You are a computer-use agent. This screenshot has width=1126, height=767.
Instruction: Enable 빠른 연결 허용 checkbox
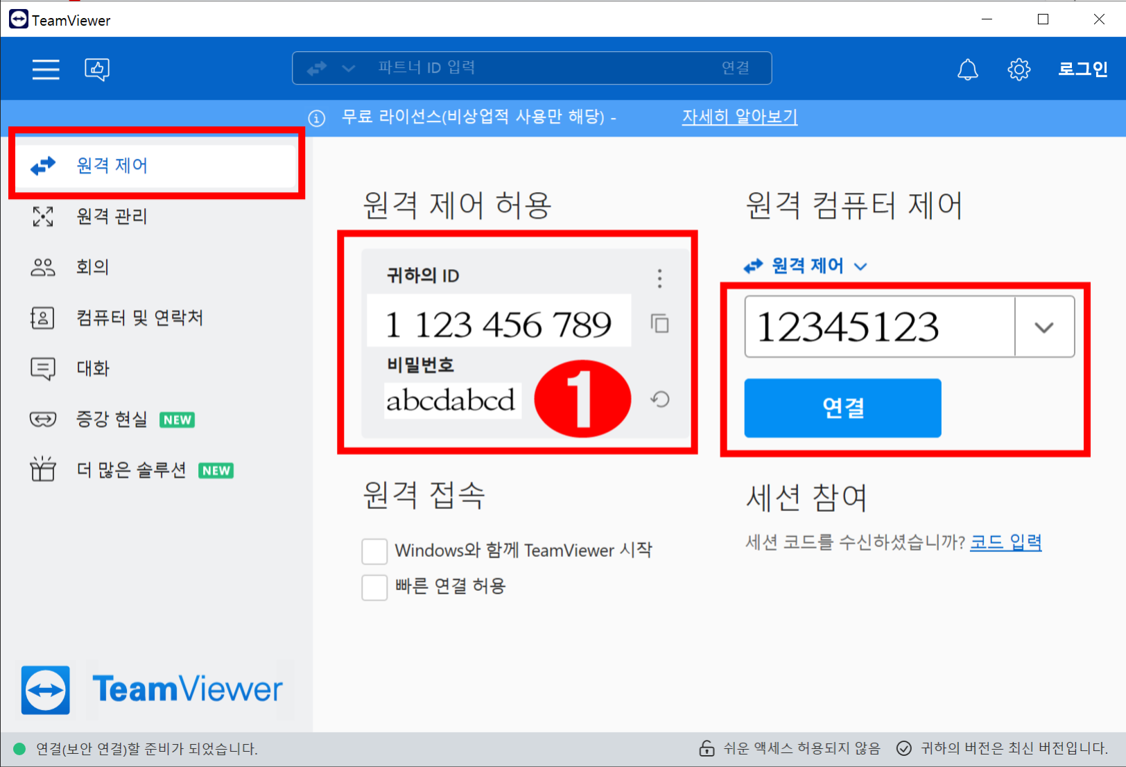pyautogui.click(x=374, y=587)
